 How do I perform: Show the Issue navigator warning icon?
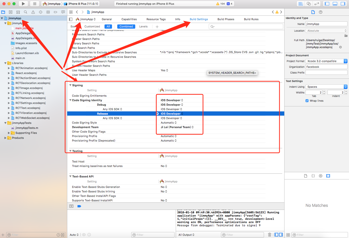[x=33, y=12]
